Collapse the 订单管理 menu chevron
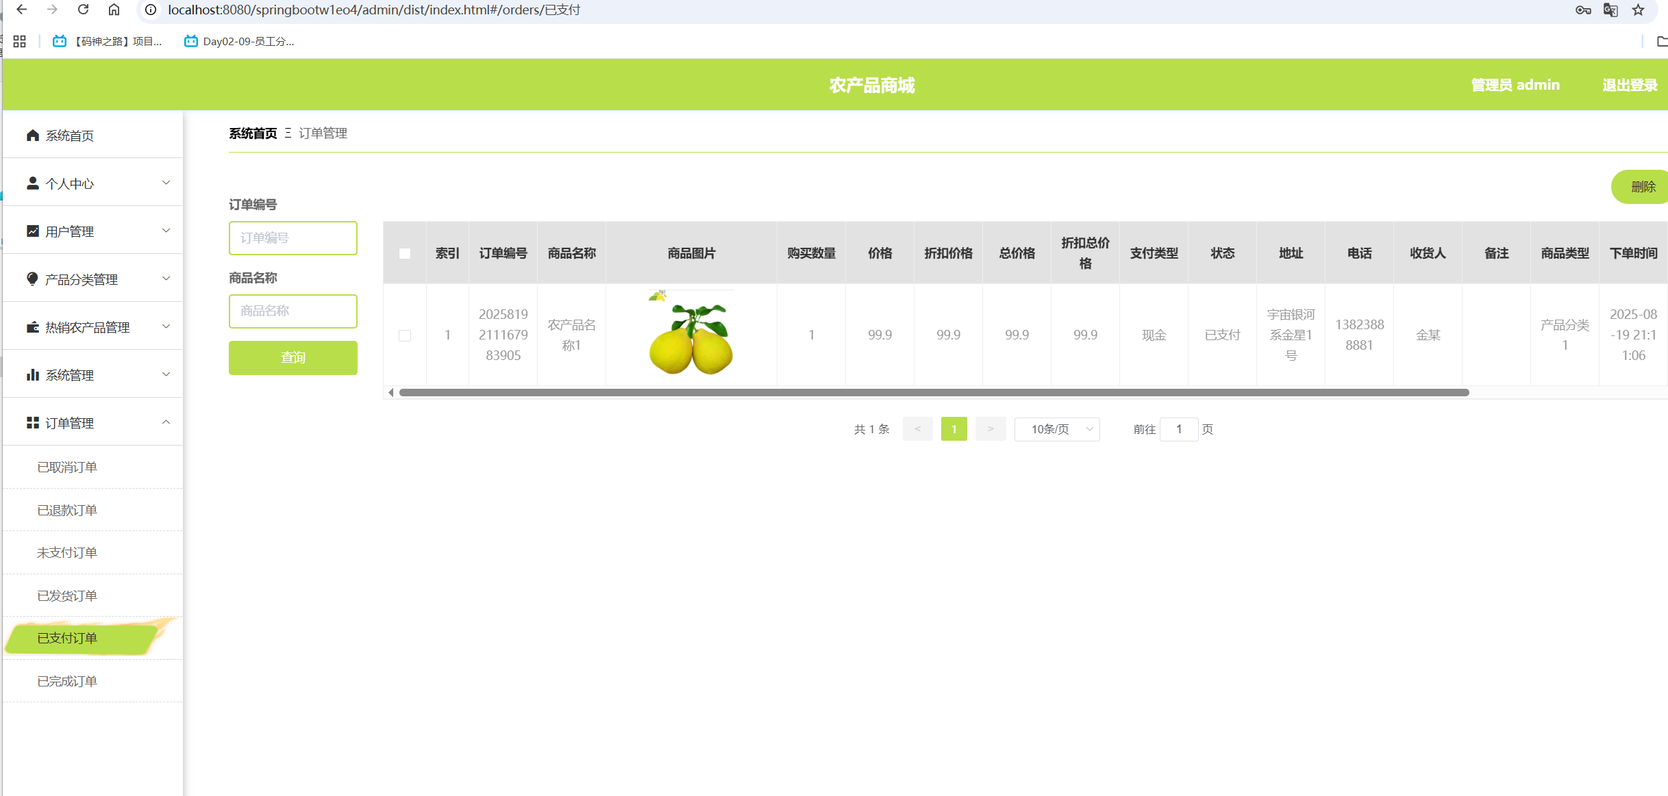 (166, 422)
